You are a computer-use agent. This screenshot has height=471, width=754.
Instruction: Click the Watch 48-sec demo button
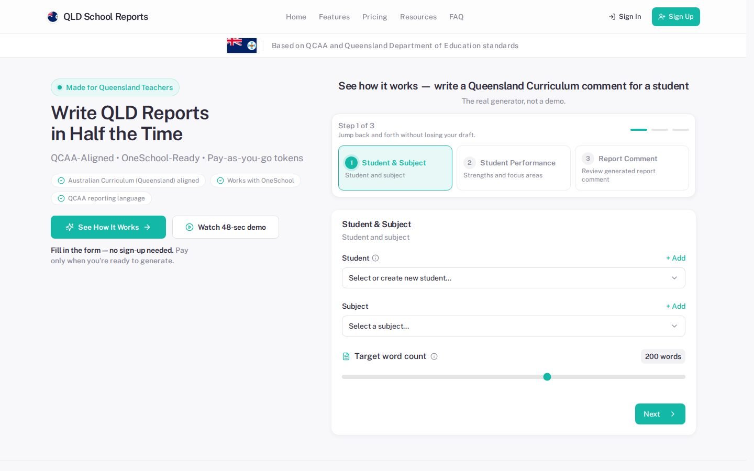(226, 227)
